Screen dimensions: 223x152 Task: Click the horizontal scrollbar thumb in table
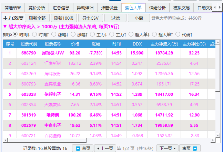47,140
